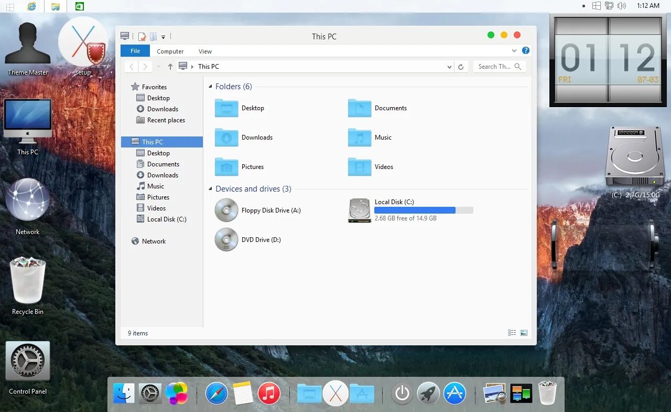
Task: Switch to details view in status bar
Action: [x=512, y=333]
